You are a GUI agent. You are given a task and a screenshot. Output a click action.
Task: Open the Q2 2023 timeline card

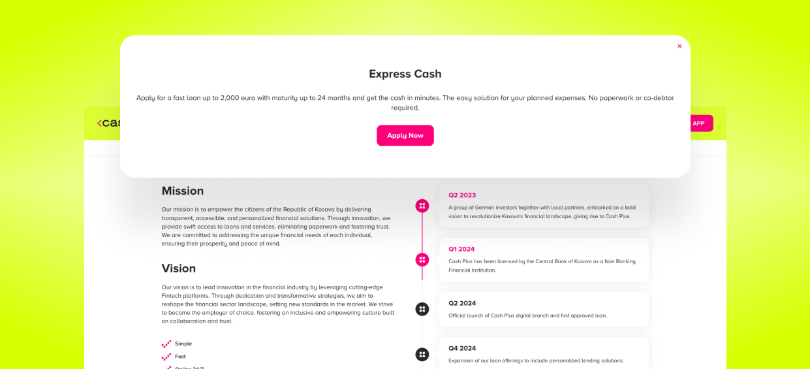point(544,205)
